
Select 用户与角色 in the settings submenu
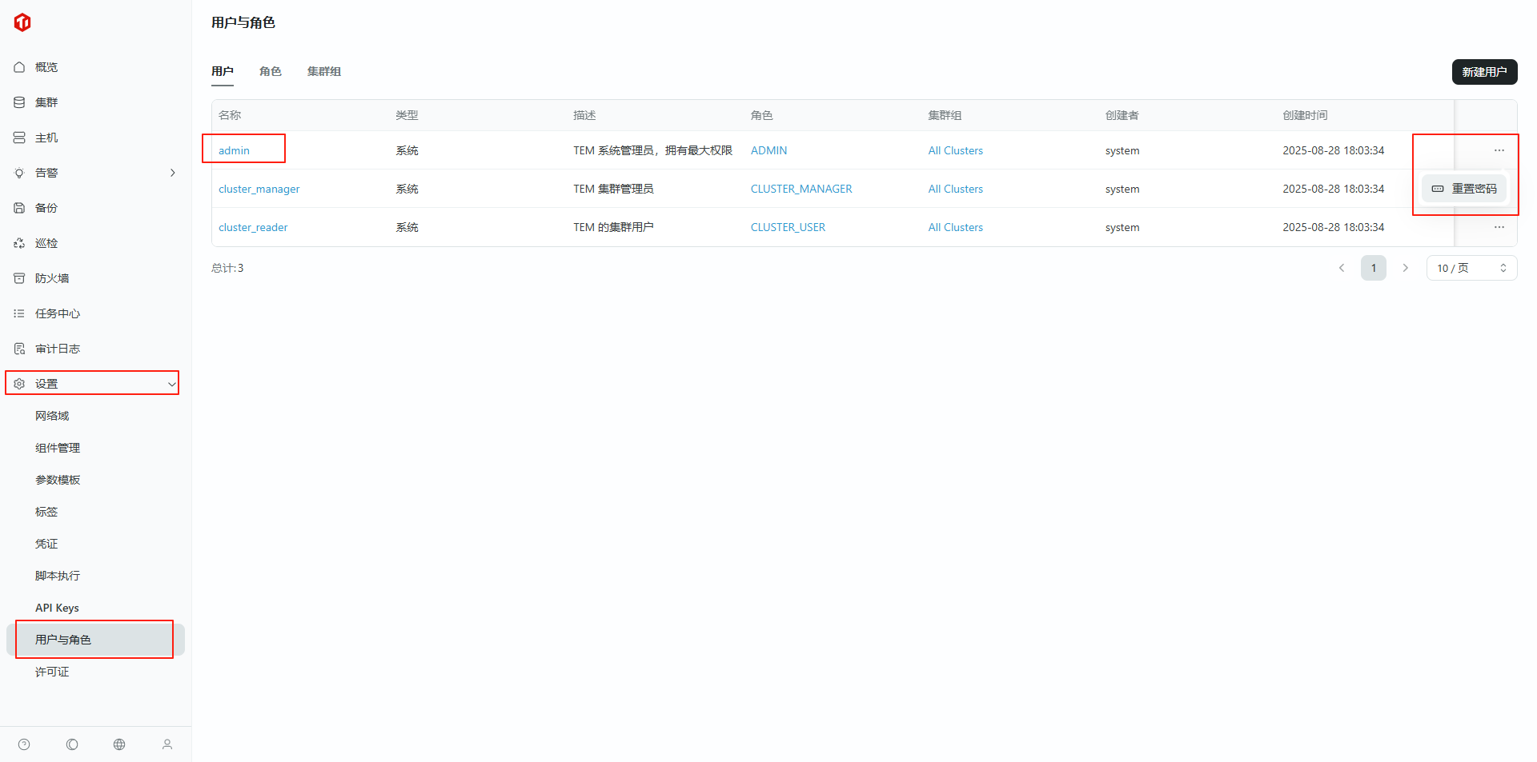pyautogui.click(x=95, y=640)
